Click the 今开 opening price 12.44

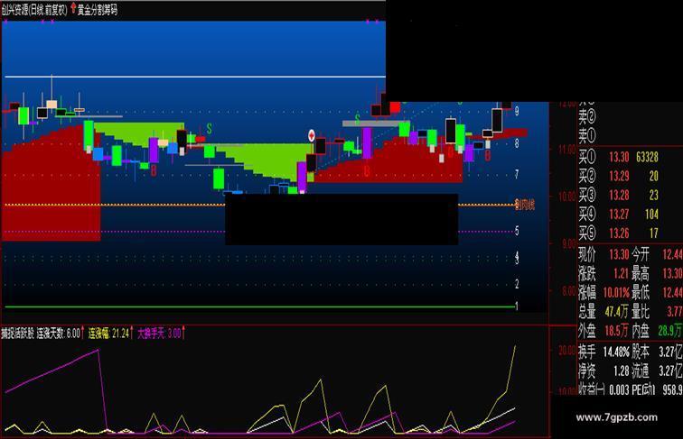coord(672,254)
